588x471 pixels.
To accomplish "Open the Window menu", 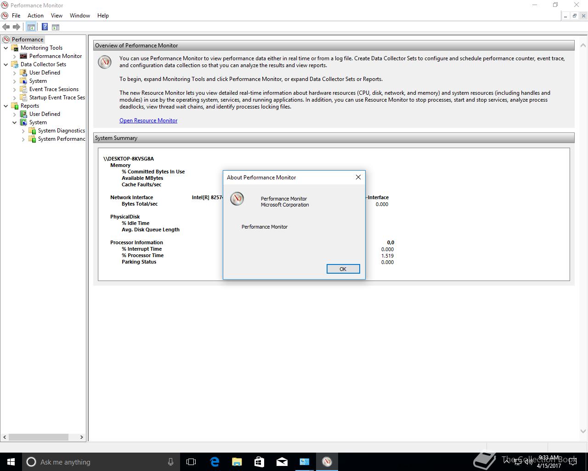I will tap(80, 16).
